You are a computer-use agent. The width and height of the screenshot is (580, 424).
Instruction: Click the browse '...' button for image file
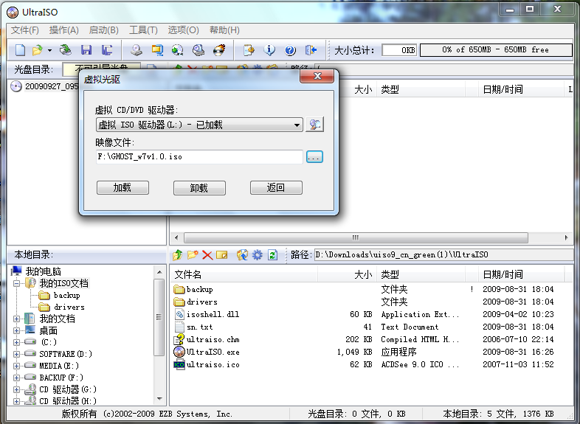click(x=314, y=157)
